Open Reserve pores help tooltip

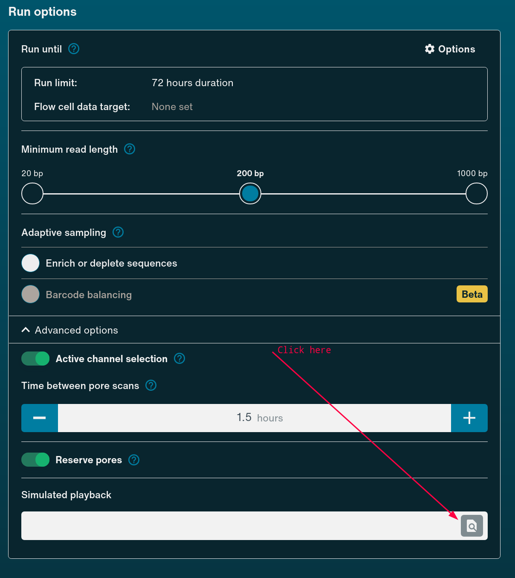click(x=133, y=460)
